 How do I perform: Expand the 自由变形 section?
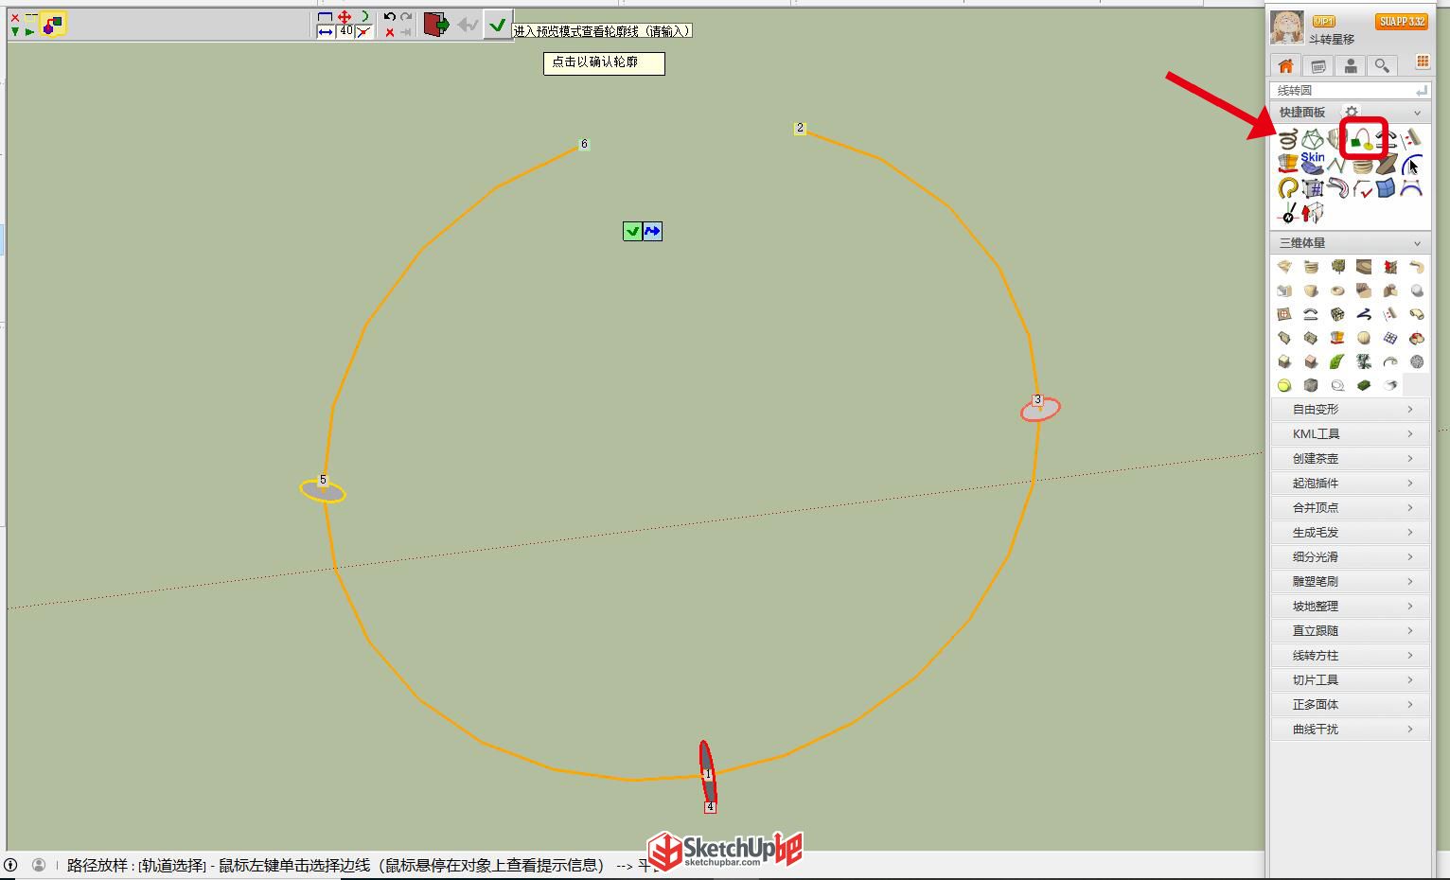[x=1350, y=409]
